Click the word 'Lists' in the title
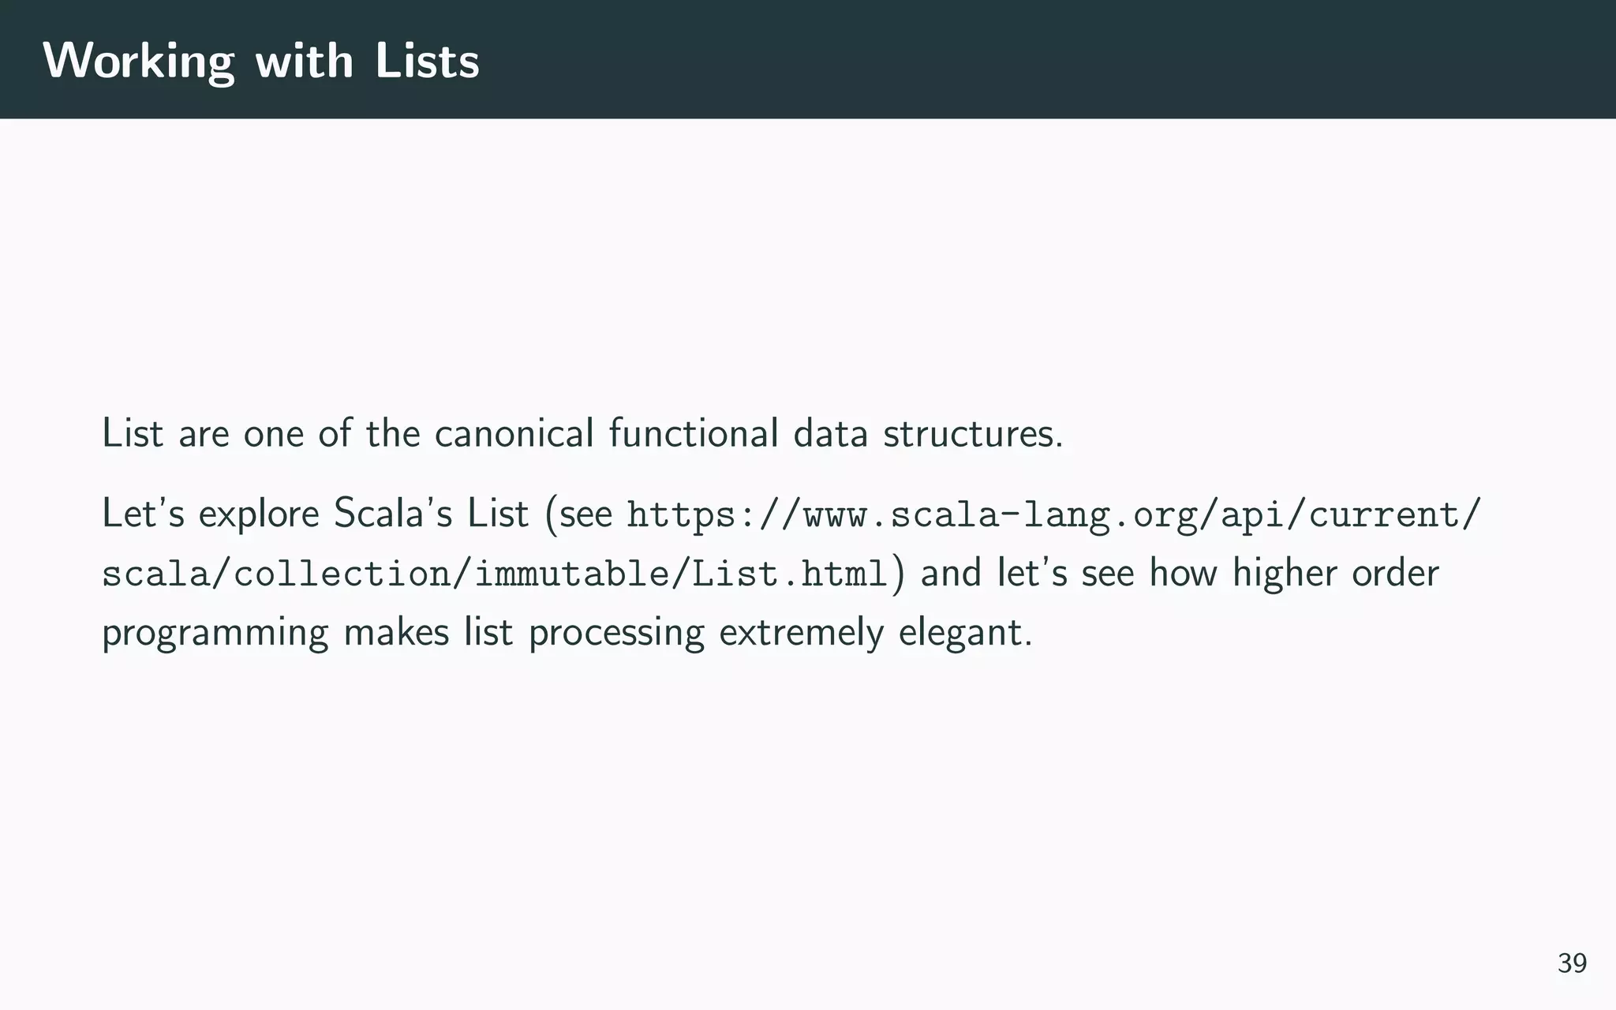Viewport: 1616px width, 1010px height. (x=427, y=61)
